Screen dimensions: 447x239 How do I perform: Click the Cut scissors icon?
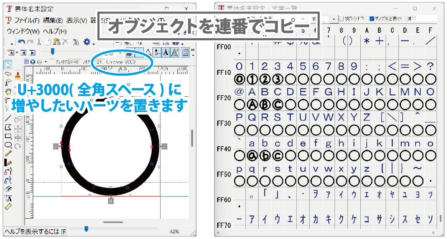point(40,42)
